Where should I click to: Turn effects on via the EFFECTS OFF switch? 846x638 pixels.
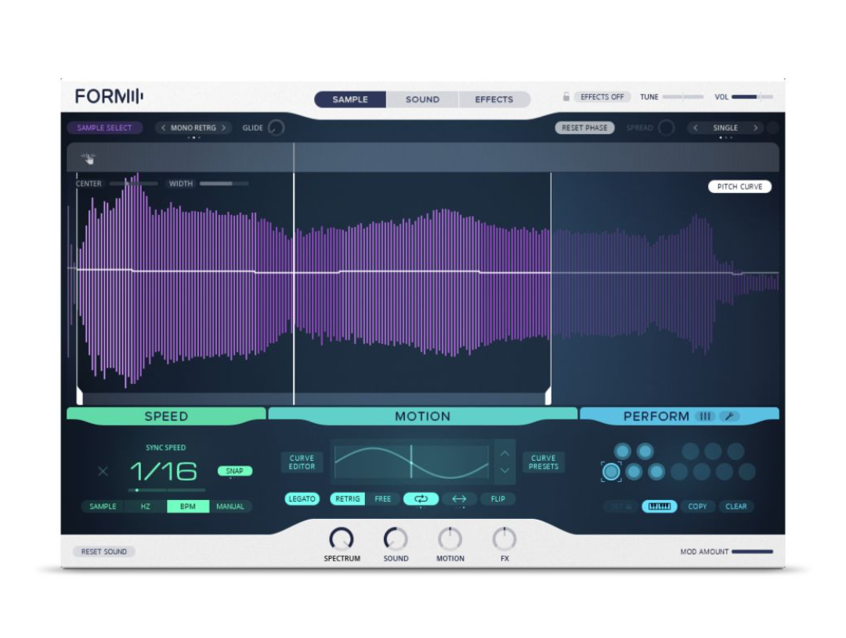(603, 96)
